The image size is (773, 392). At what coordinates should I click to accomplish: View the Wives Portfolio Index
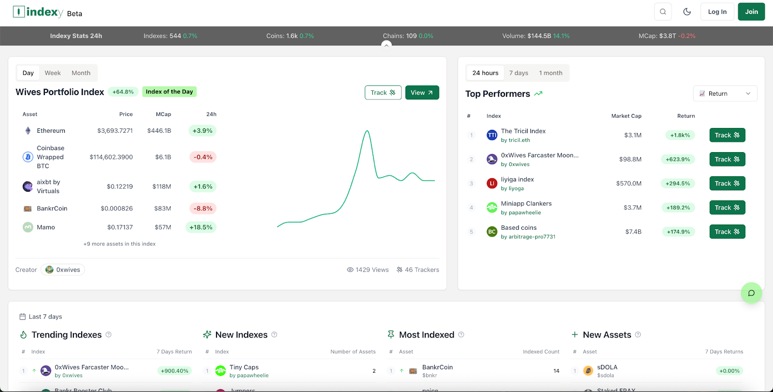click(x=422, y=93)
